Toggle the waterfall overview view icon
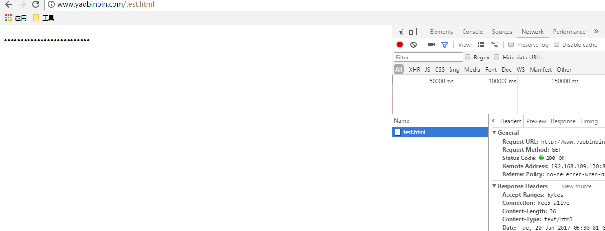 click(x=494, y=44)
